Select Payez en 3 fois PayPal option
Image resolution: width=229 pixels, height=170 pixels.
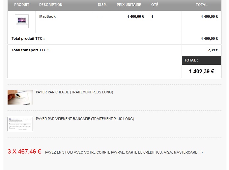[x=124, y=152]
